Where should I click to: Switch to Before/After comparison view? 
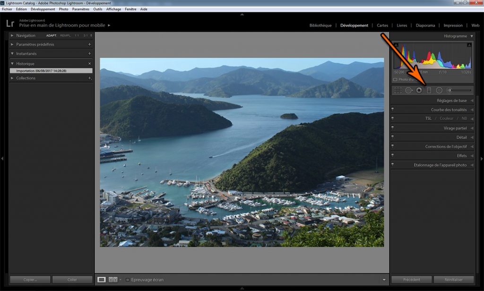pos(113,280)
